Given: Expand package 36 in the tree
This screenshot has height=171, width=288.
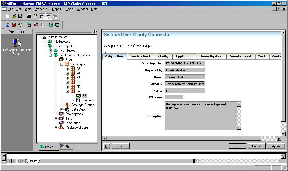Looking at the screenshot, I should 68,69.
